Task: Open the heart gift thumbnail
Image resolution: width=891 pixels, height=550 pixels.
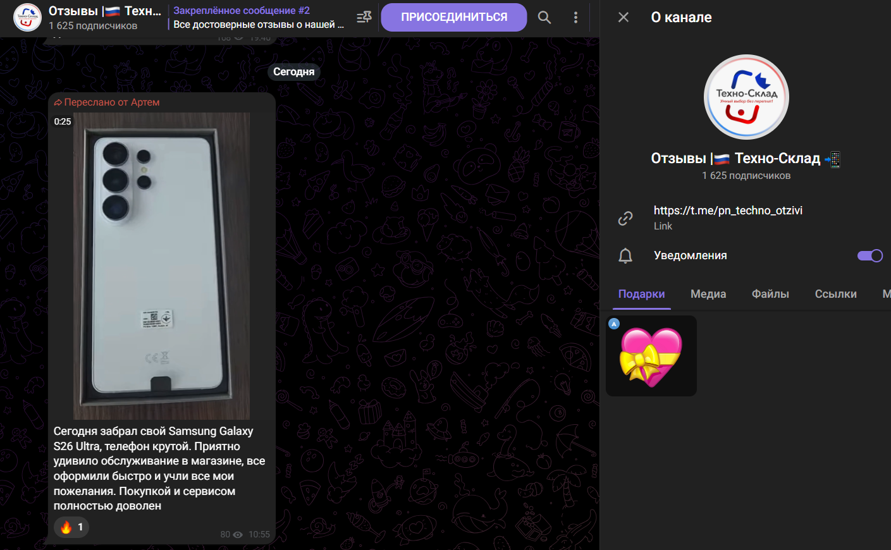Action: (x=651, y=356)
